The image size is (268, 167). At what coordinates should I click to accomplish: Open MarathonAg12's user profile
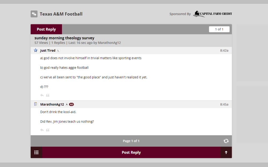[52, 104]
